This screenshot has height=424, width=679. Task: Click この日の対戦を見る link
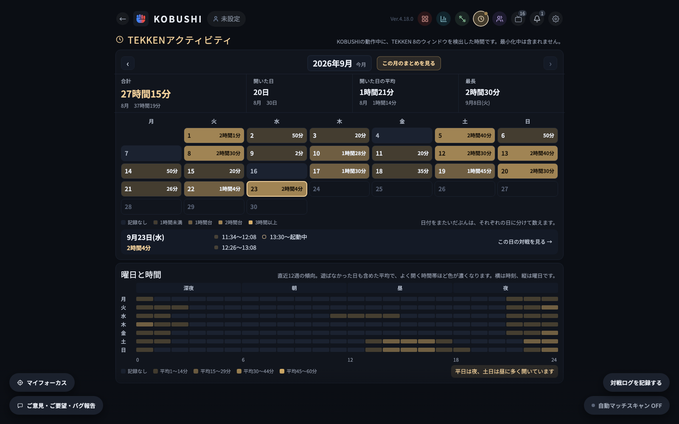click(x=525, y=242)
